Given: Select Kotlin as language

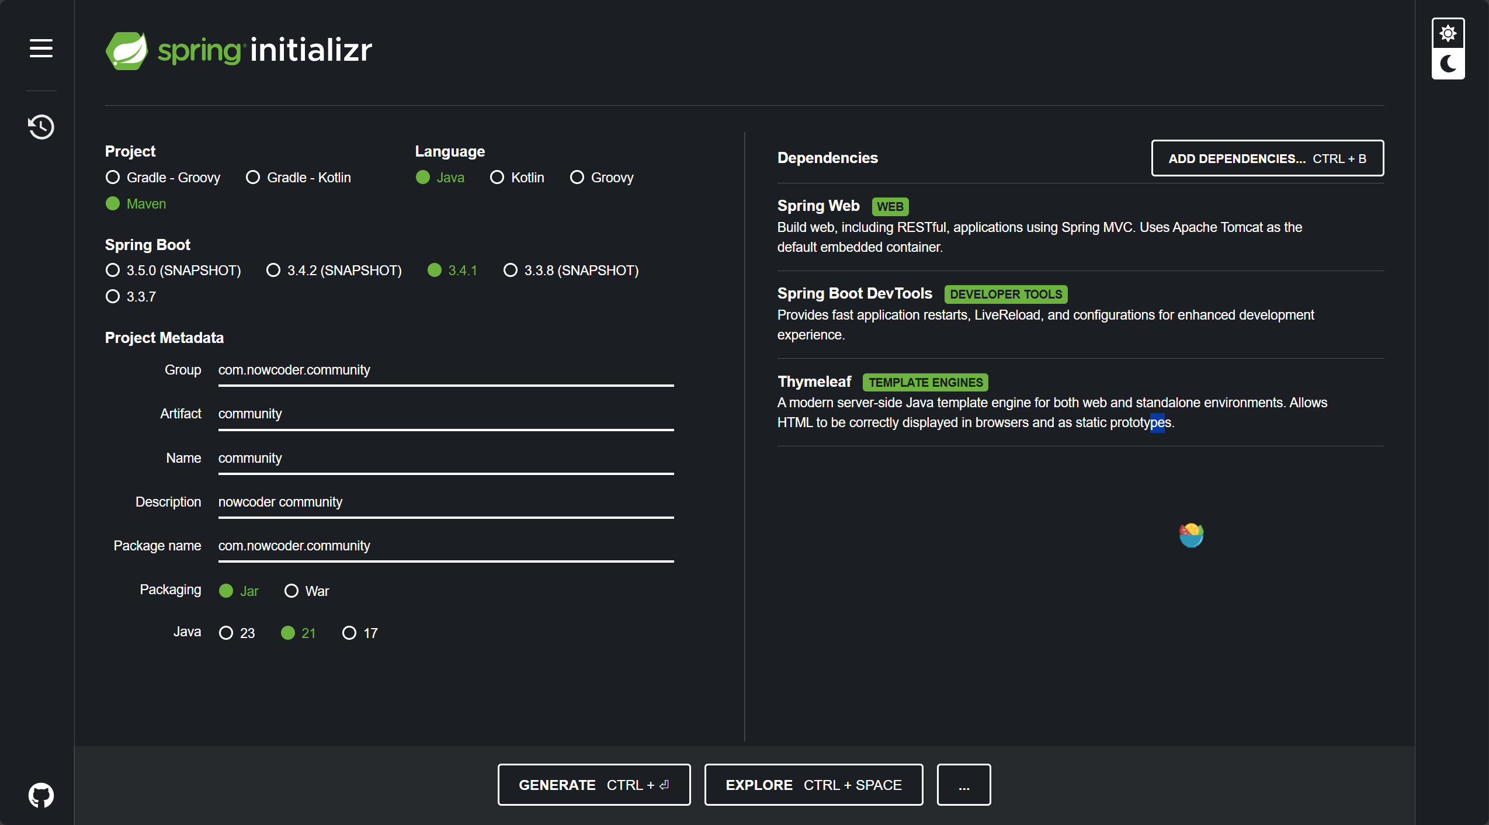Looking at the screenshot, I should (497, 177).
